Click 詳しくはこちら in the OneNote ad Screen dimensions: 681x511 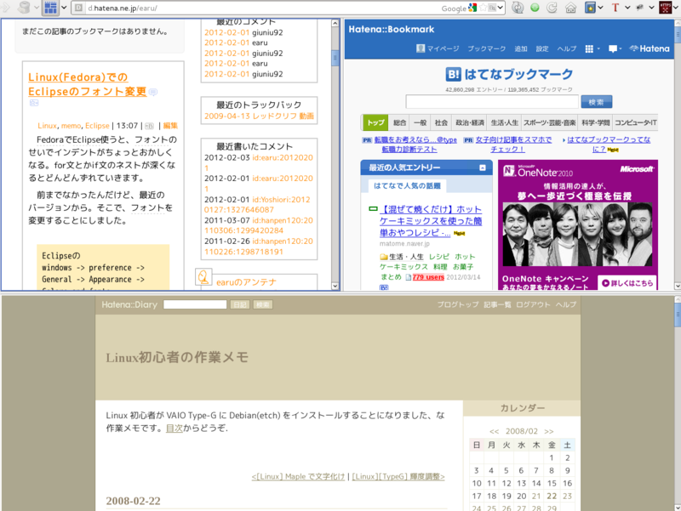click(627, 283)
